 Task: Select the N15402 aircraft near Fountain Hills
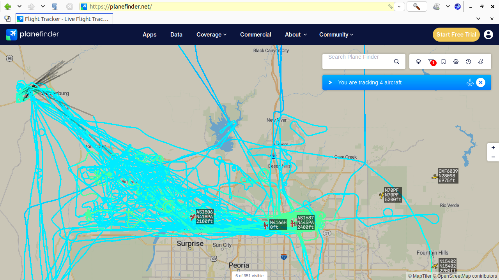[x=435, y=266]
